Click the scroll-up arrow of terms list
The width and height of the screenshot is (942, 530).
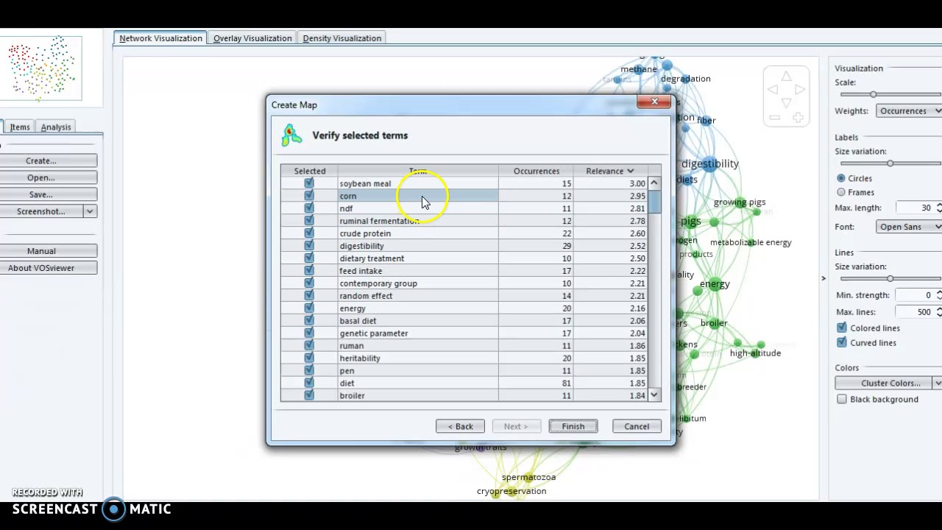coord(654,183)
